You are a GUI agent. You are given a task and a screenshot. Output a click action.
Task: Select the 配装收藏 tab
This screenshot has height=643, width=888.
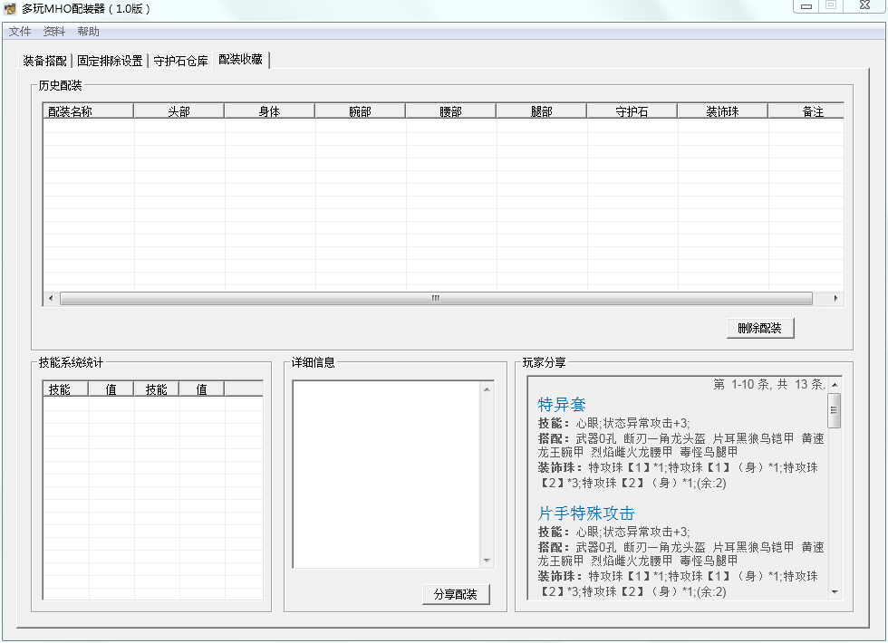(x=240, y=60)
